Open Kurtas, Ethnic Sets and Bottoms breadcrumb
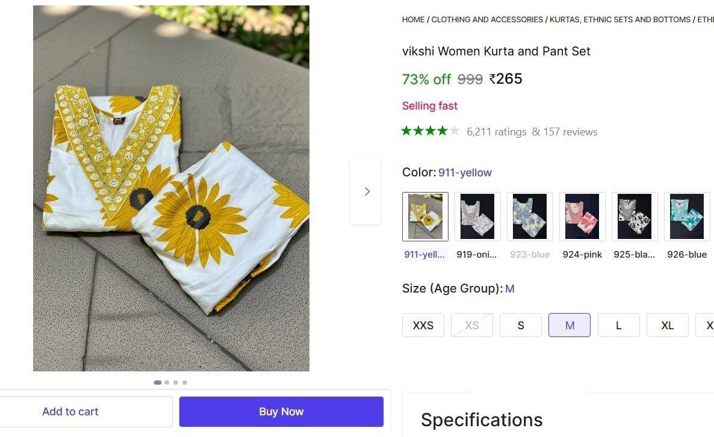This screenshot has height=437, width=714. coord(620,20)
